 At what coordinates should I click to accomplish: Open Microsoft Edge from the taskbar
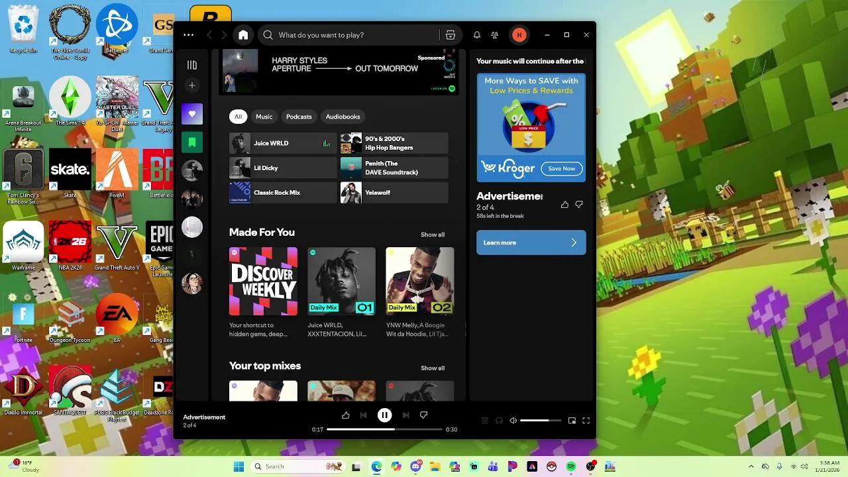376,467
